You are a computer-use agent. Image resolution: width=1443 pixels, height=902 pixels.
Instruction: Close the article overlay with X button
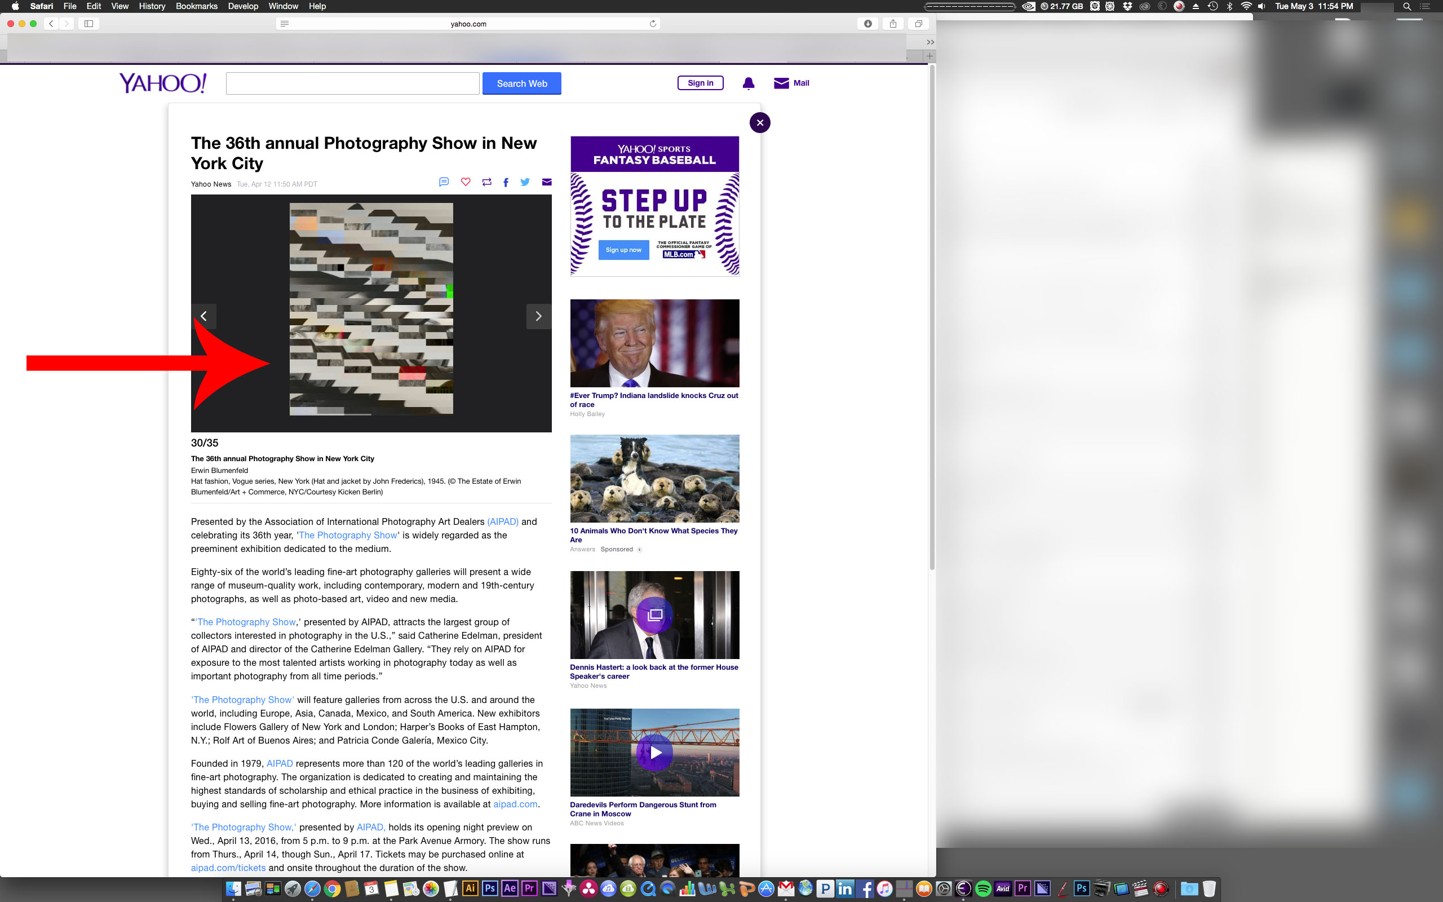point(760,123)
